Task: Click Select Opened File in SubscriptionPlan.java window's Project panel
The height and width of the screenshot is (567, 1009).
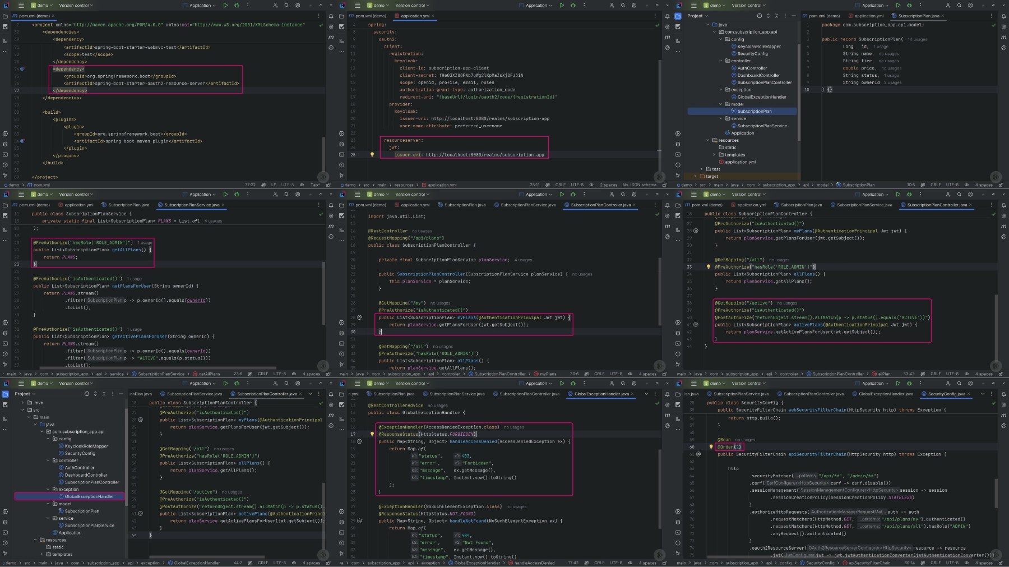Action: tap(760, 16)
